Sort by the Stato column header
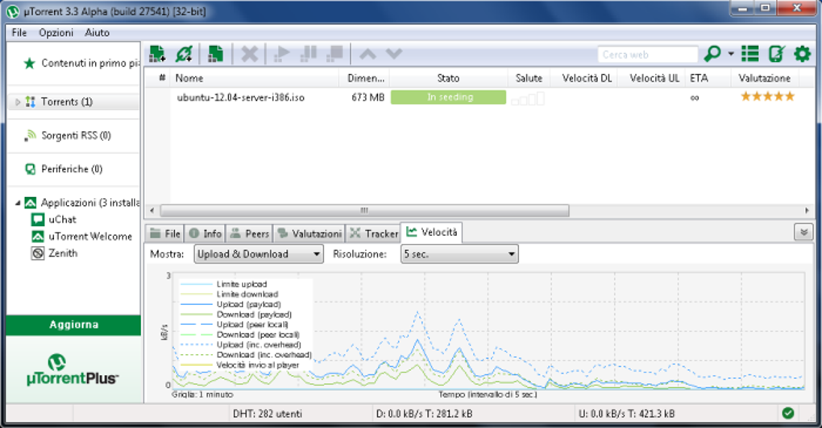The image size is (822, 428). 448,78
